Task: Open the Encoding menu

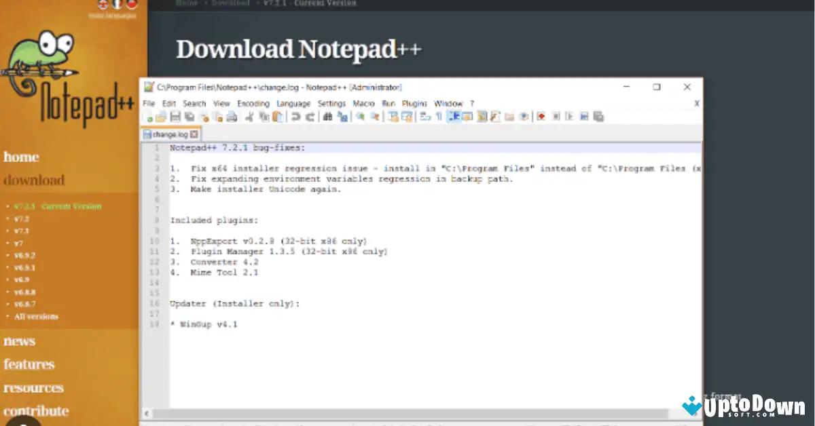Action: tap(253, 103)
